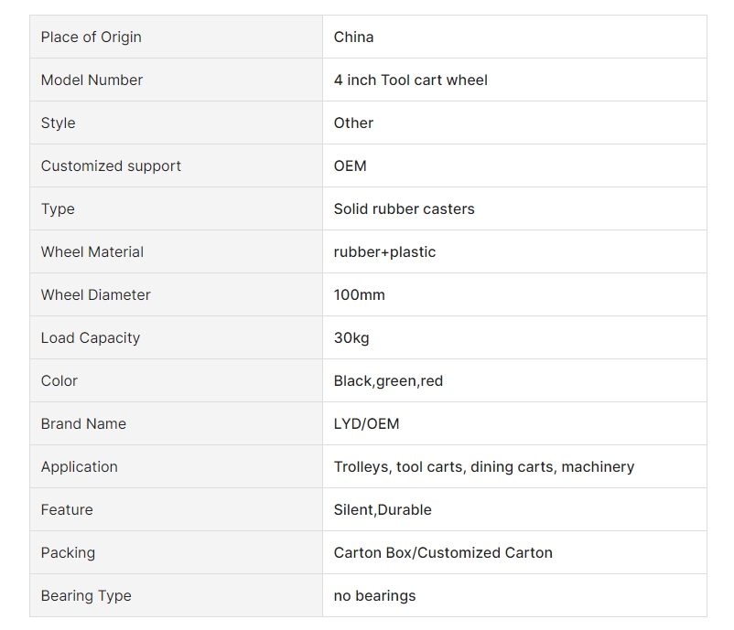Click the 'Load Capacity' label

(x=91, y=337)
